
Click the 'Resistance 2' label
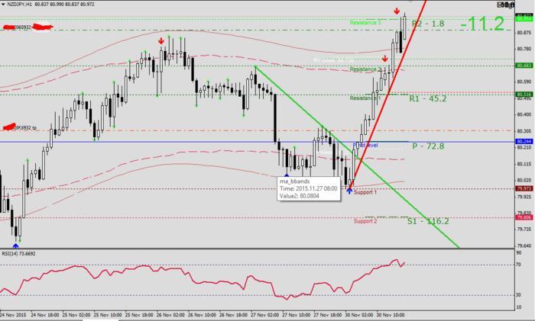pos(365,69)
